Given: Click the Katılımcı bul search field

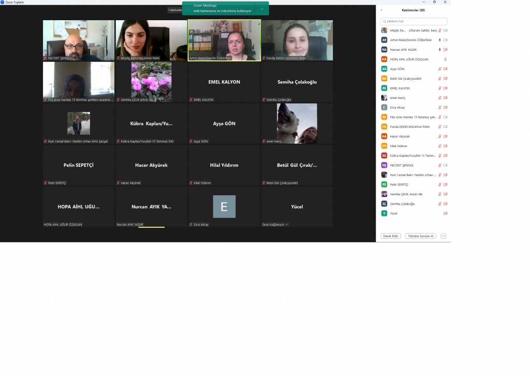Looking at the screenshot, I should point(414,21).
